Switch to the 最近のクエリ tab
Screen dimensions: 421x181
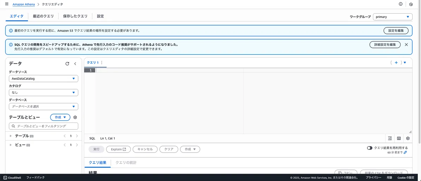pos(43,16)
